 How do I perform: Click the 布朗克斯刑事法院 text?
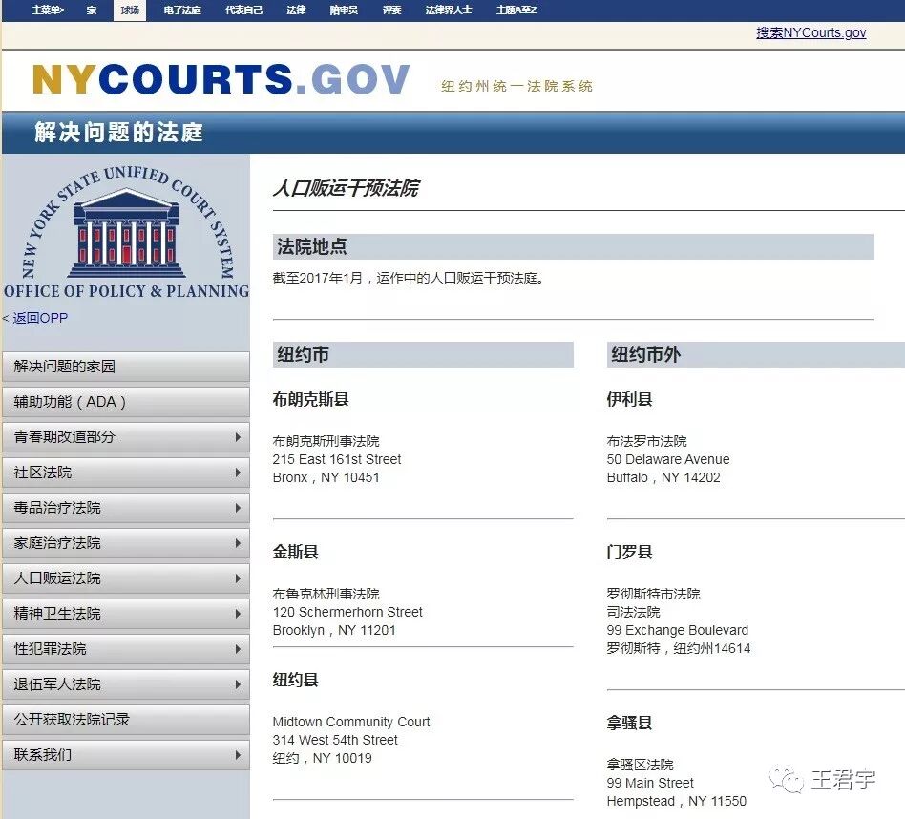pos(326,441)
